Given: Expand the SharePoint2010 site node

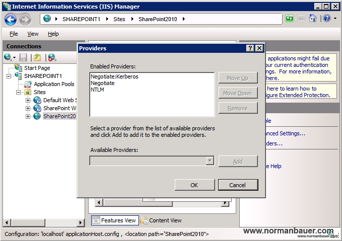Looking at the screenshot, I should tap(28, 116).
